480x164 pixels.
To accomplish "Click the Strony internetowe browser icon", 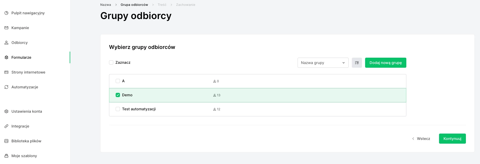I will coord(6,72).
